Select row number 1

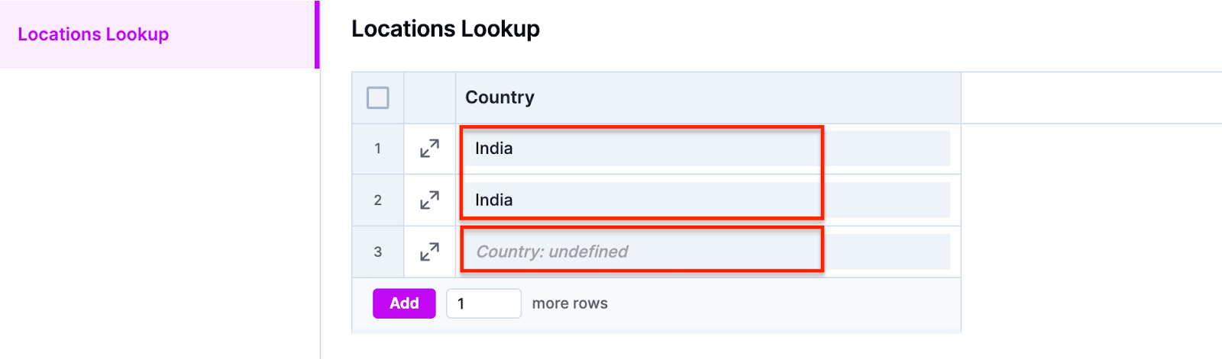tap(378, 149)
